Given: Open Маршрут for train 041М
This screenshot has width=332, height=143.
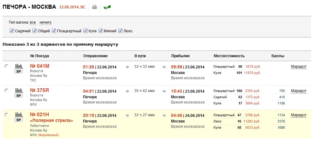Looking at the screenshot, I should click(x=299, y=67).
